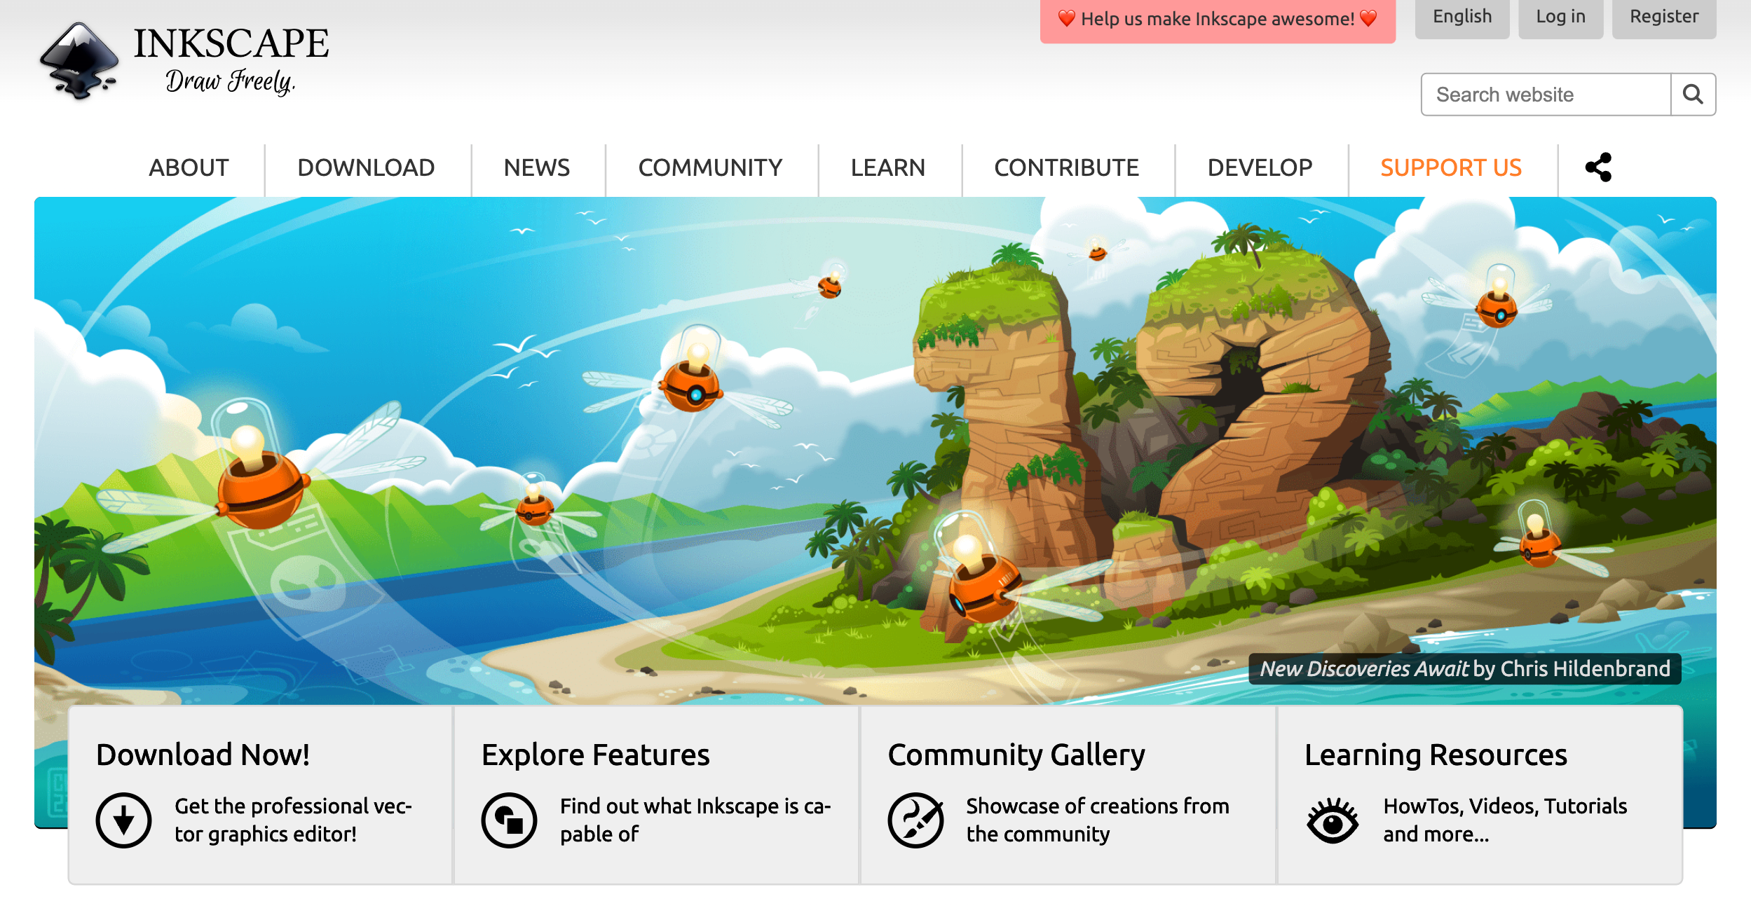This screenshot has width=1751, height=915.
Task: Click the search magnifier icon
Action: tap(1693, 94)
